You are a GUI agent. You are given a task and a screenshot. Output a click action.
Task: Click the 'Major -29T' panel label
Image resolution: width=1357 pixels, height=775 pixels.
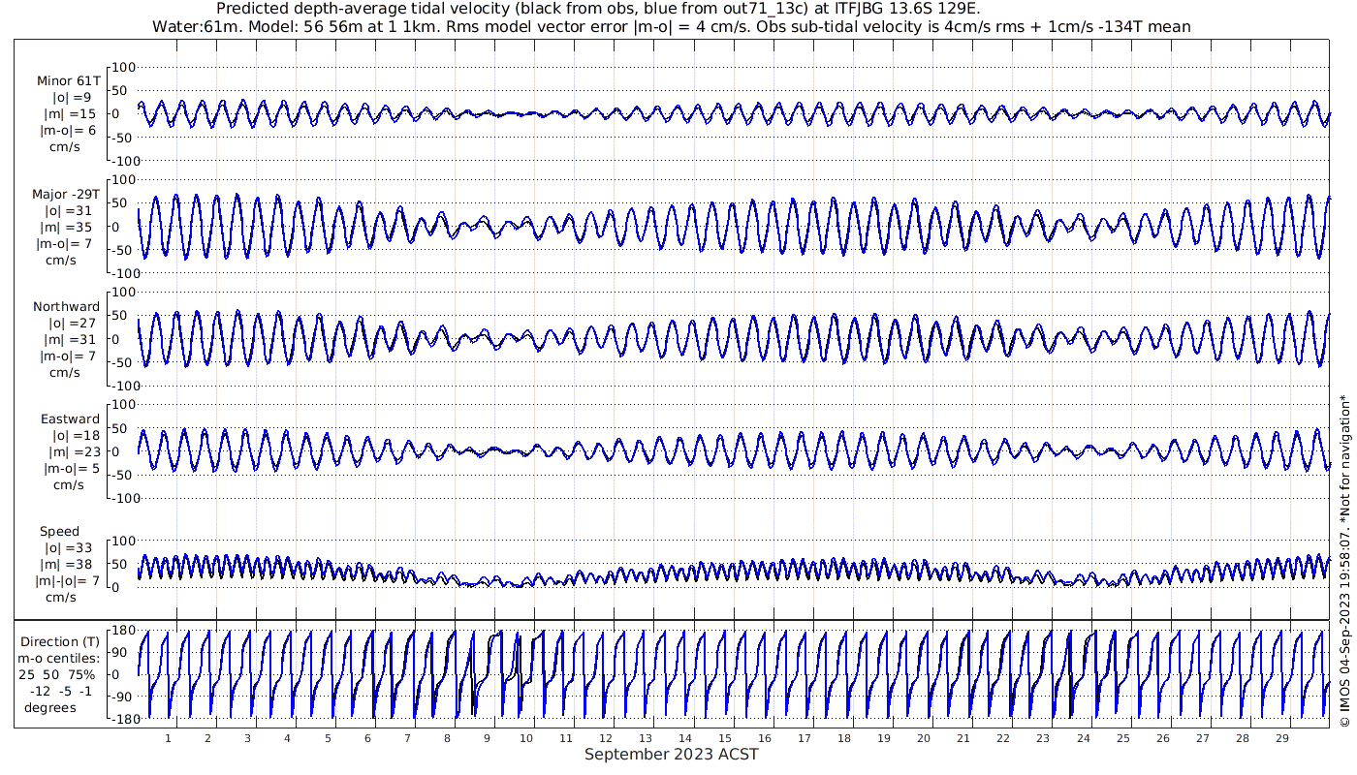pyautogui.click(x=66, y=194)
